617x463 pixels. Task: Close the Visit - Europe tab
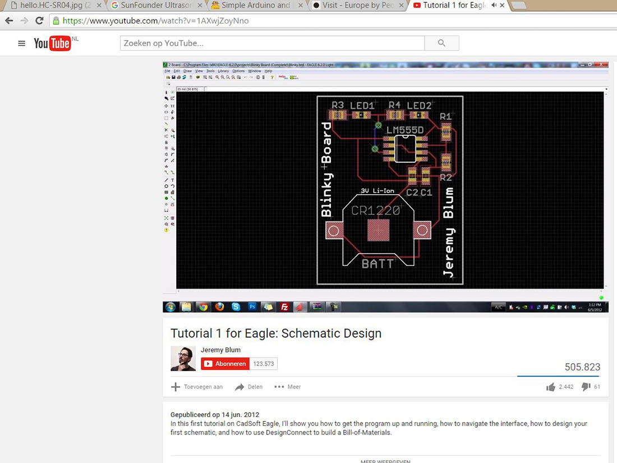[402, 6]
